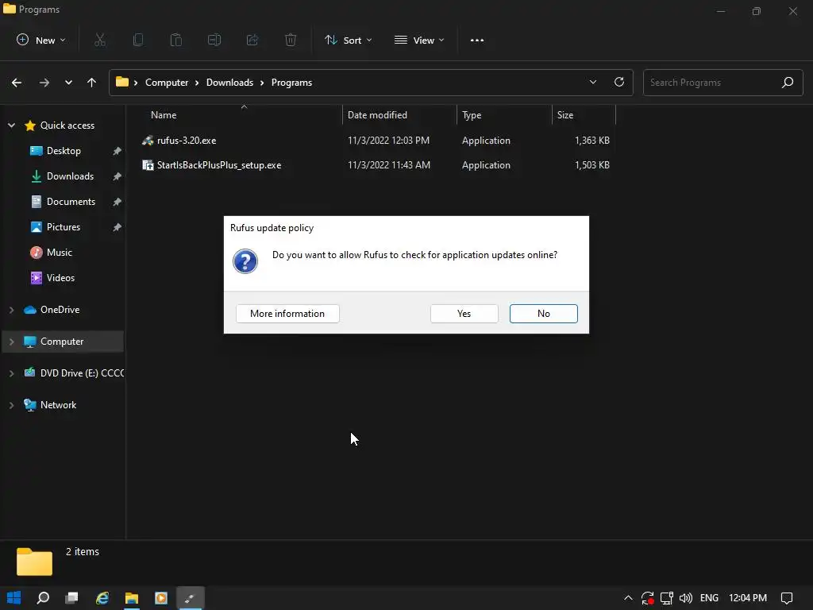Screen dimensions: 813x610
Task: Select the StartIsBackPlusPlus_setup.exe file icon
Action: (148, 165)
